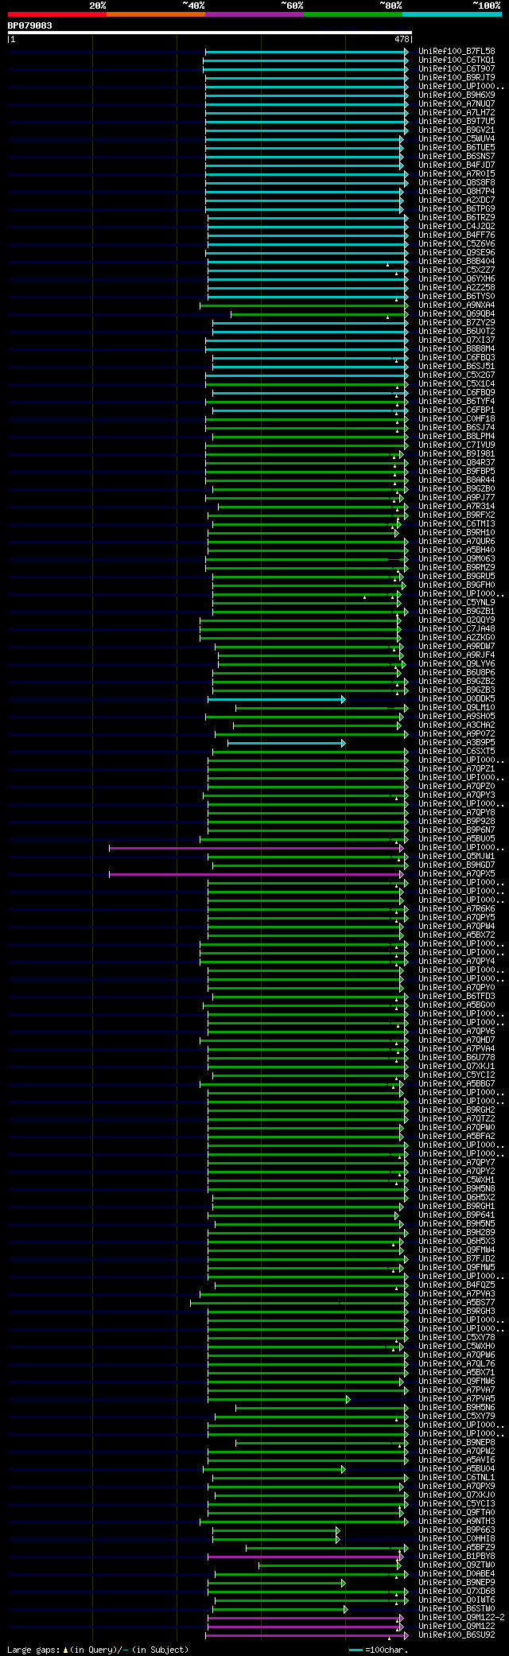Open hit UniRef100_A5BS77

click(x=457, y=1302)
